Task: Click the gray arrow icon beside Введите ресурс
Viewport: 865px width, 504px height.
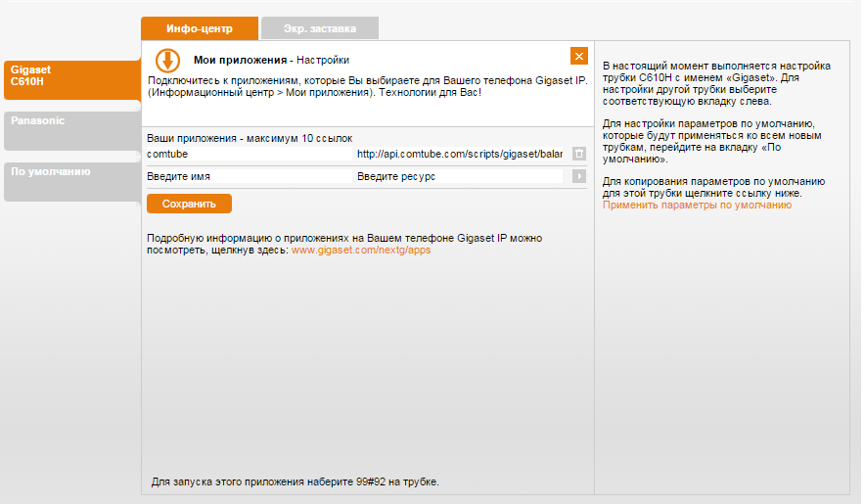Action: (578, 176)
